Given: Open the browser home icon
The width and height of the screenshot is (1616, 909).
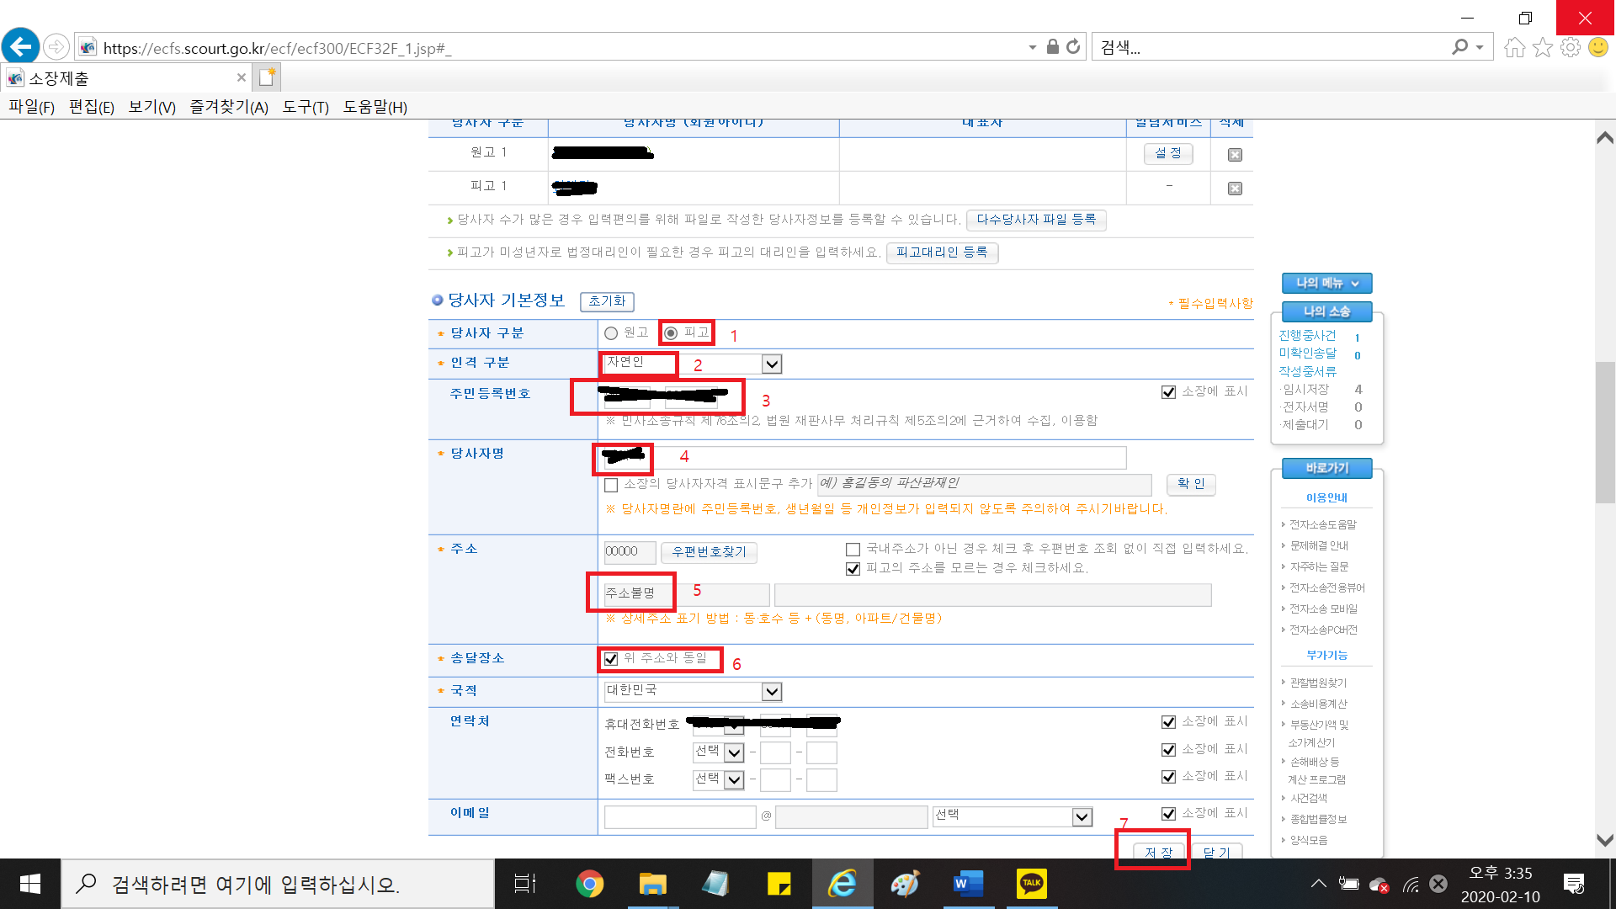Looking at the screenshot, I should coord(1514,47).
